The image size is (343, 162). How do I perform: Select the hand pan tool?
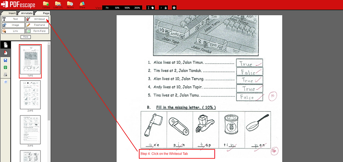[x=153, y=8]
